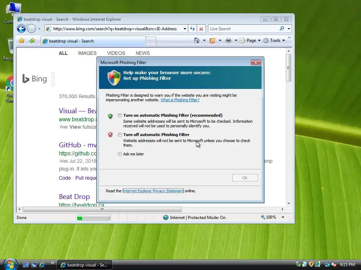The width and height of the screenshot is (361, 270).
Task: Click the horizontal scroll right arrow
Action: coord(282,210)
